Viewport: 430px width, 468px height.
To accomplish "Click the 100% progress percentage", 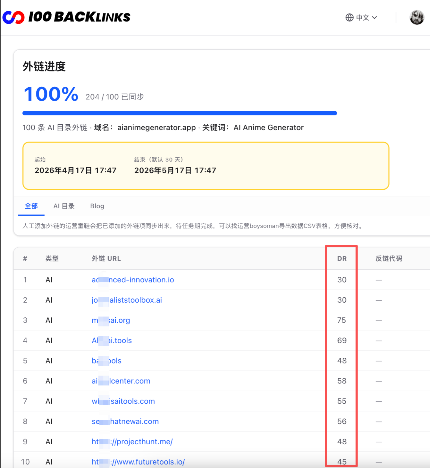I will (x=51, y=94).
